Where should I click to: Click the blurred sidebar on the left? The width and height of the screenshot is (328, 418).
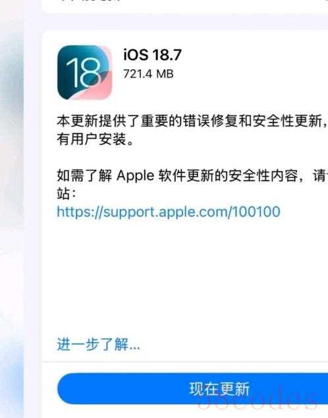(12, 209)
